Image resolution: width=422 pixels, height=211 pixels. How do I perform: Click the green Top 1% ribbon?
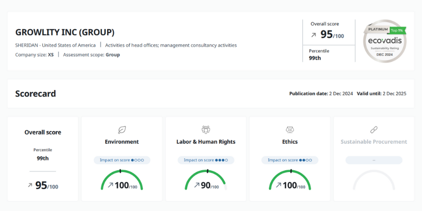[397, 30]
